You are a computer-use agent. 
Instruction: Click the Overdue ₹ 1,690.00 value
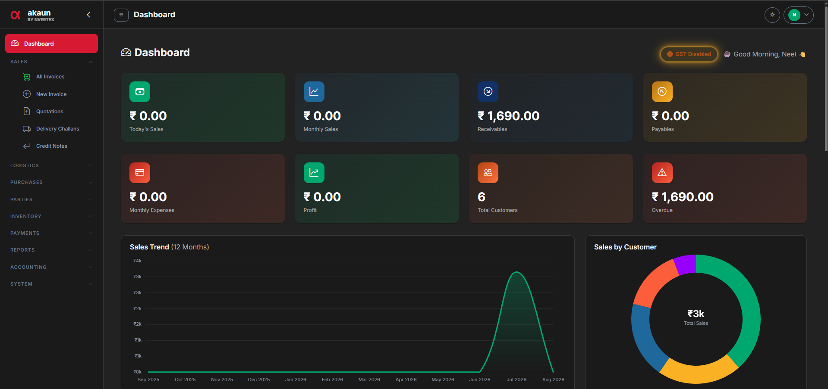[x=683, y=197]
